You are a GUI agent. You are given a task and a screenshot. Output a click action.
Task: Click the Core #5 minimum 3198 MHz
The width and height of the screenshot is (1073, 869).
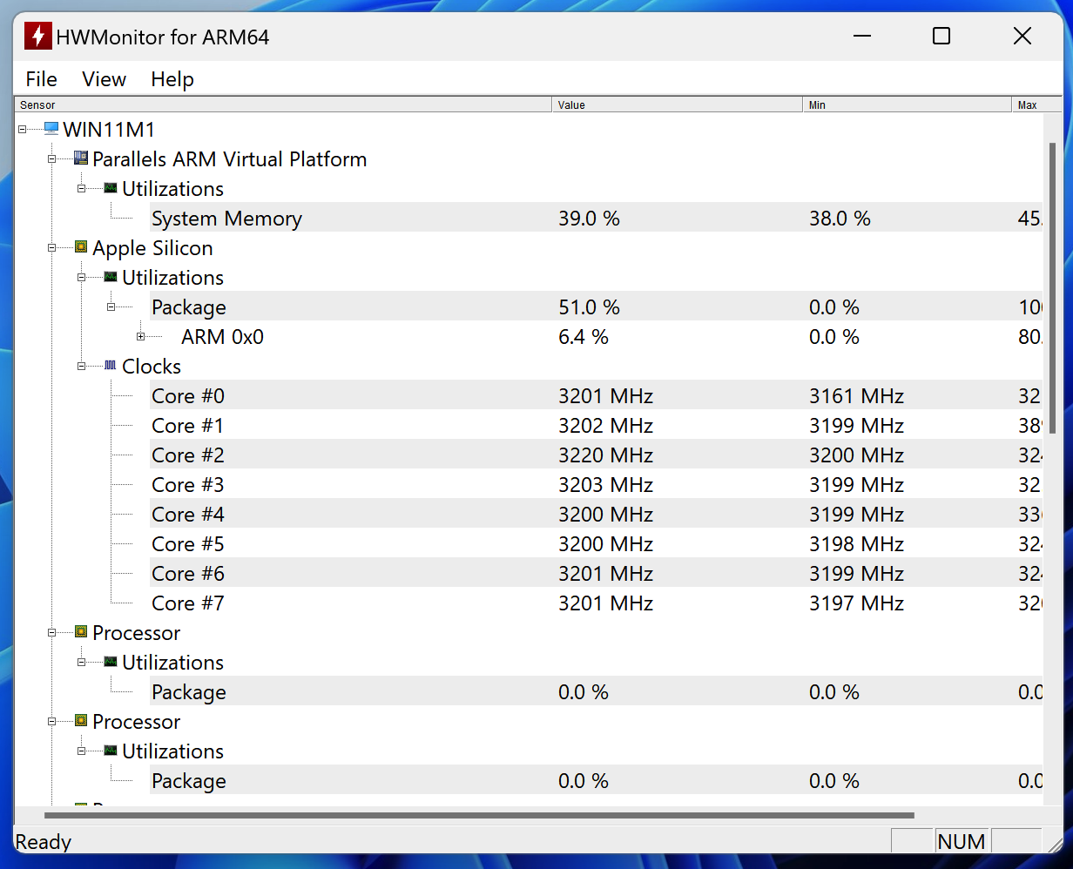coord(856,544)
